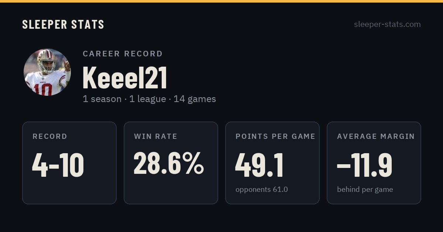Screen dimensions: 443x232
Task: Click the CAREER RECORD label
Action: click(123, 54)
